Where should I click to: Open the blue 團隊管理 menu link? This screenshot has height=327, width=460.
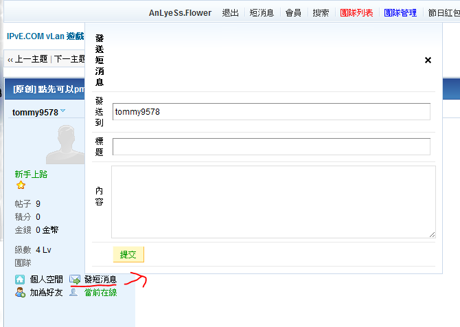(400, 13)
